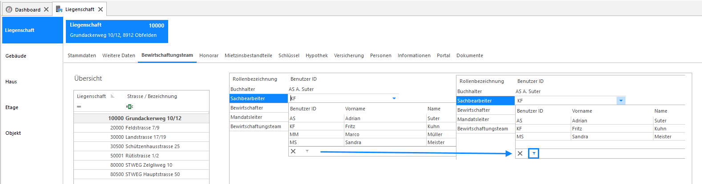Open the Hypothek tab
This screenshot has width=702, height=184.
pos(317,55)
